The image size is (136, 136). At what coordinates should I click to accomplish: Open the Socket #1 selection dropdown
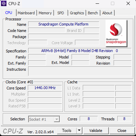[x=44, y=119]
